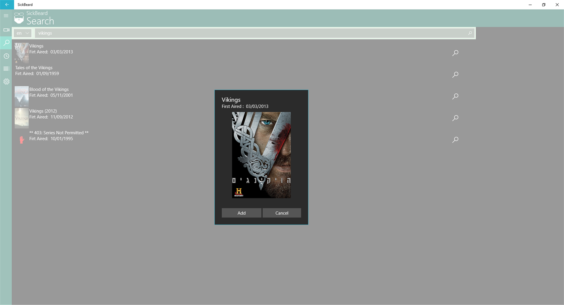Click 'Vikings' title in dialog
This screenshot has height=305, width=564.
point(231,100)
